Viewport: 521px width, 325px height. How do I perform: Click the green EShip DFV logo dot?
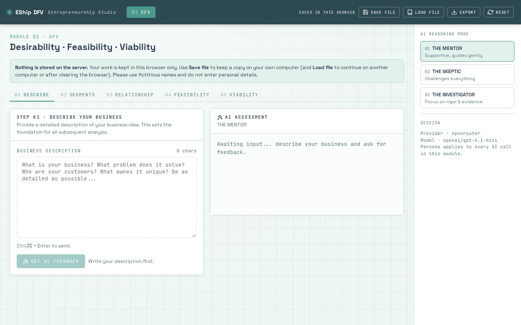(9, 12)
